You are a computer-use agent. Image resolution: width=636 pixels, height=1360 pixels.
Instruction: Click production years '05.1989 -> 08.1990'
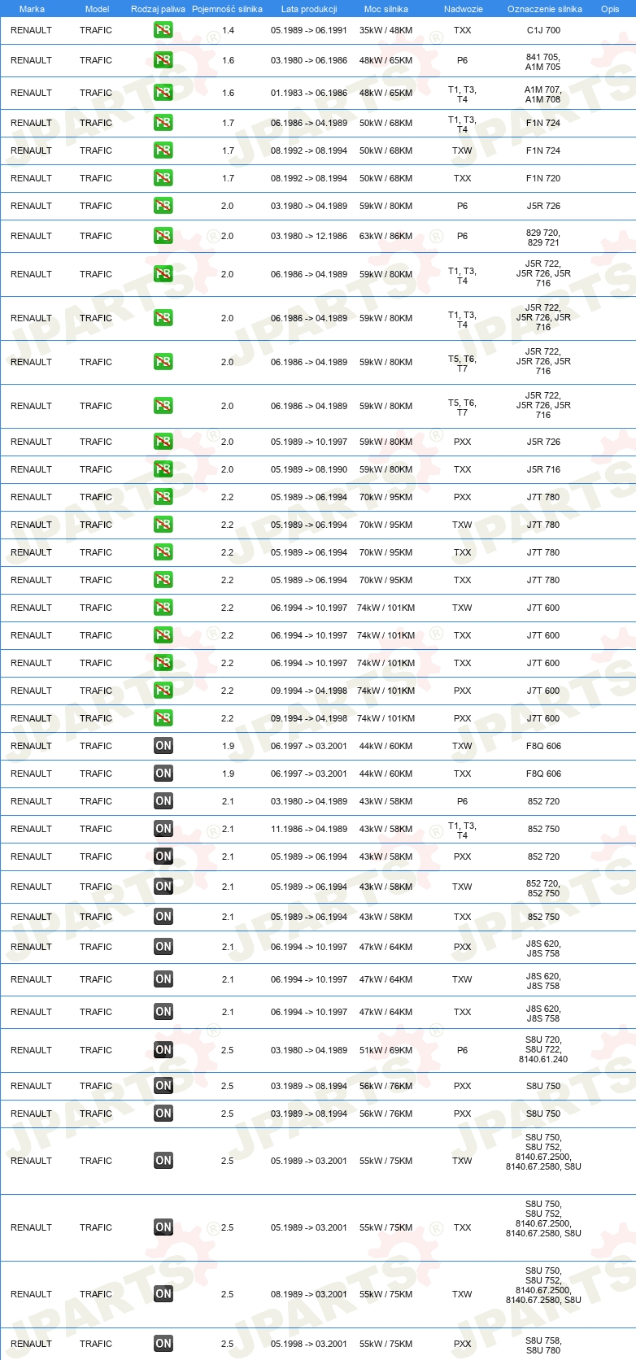[309, 469]
